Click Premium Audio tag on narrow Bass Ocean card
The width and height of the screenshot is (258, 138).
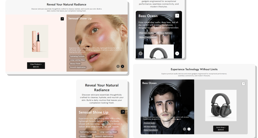click(x=146, y=33)
